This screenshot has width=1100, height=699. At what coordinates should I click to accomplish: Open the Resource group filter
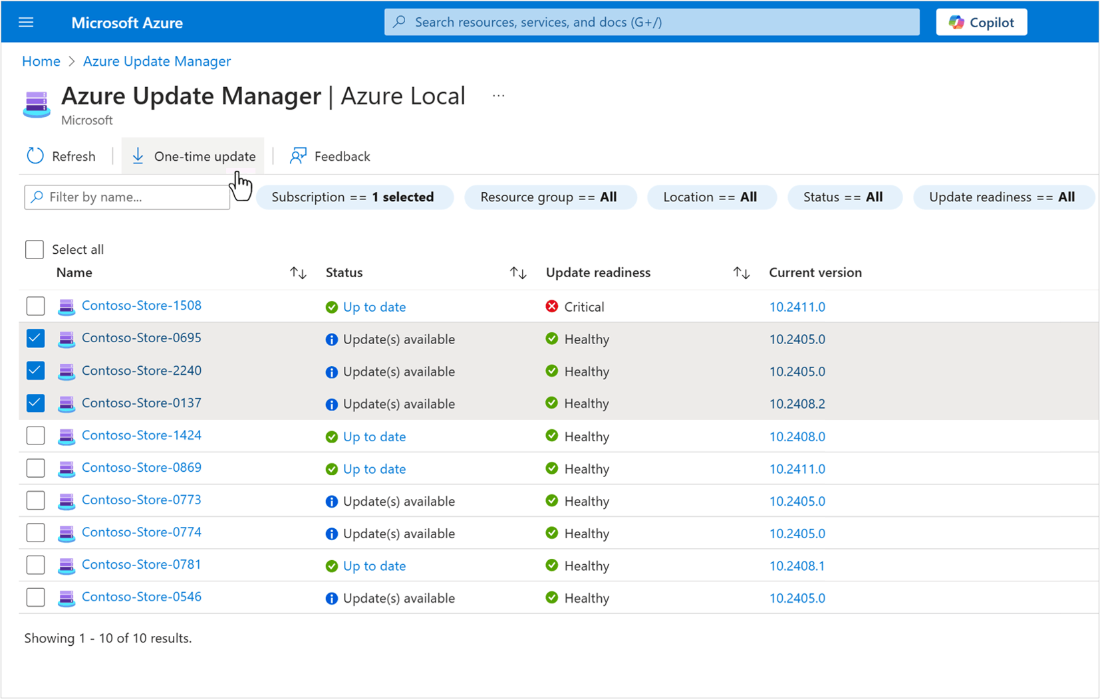[550, 197]
